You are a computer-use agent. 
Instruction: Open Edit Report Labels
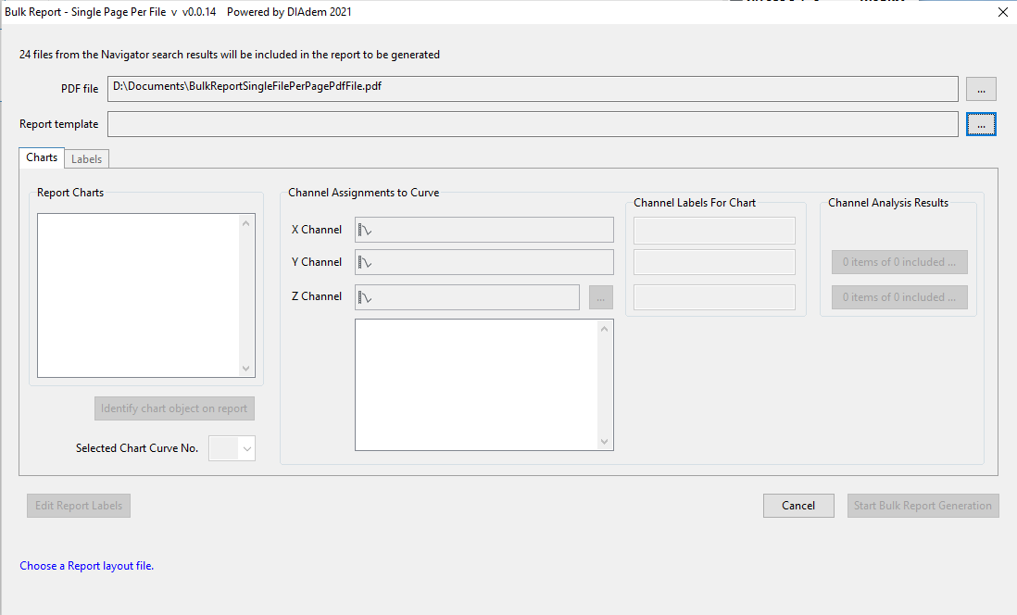[x=80, y=506]
